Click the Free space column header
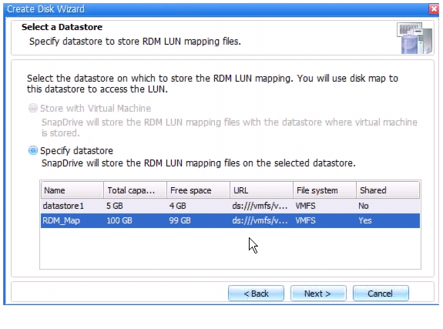The width and height of the screenshot is (443, 329). pos(198,190)
